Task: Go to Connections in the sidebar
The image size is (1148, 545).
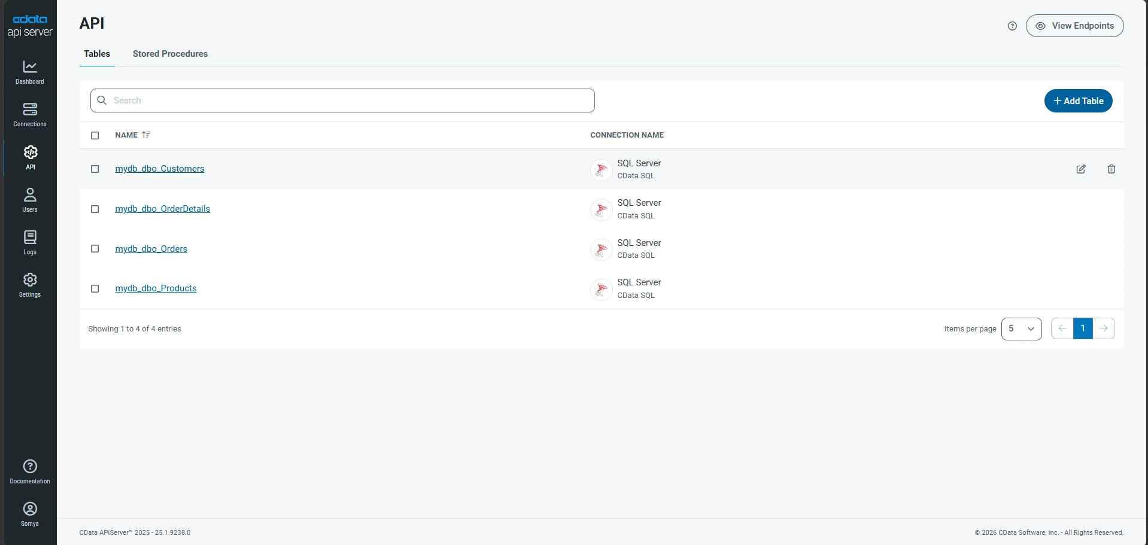Action: click(30, 115)
